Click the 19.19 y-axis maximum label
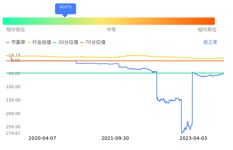This screenshot has width=233, height=150. (x=15, y=55)
